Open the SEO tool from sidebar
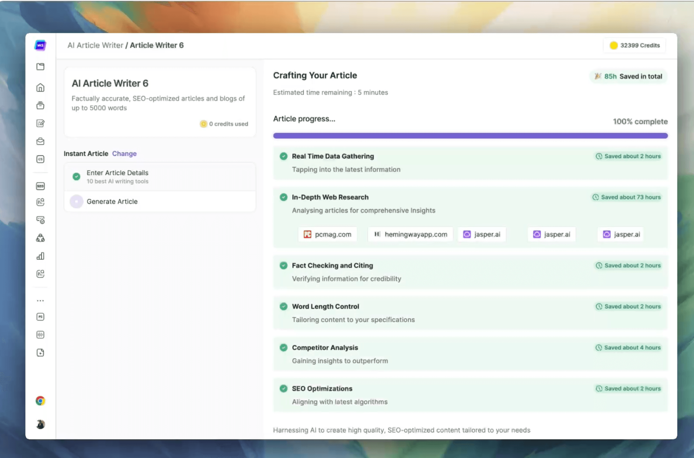The width and height of the screenshot is (694, 458). pos(40,186)
